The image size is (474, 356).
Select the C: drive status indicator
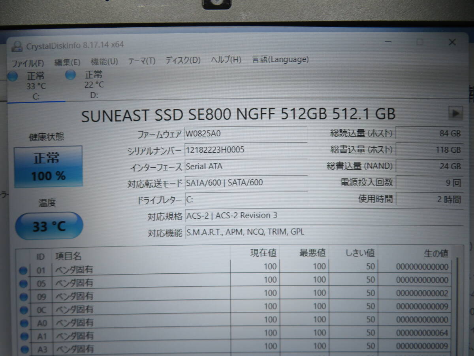coord(13,77)
